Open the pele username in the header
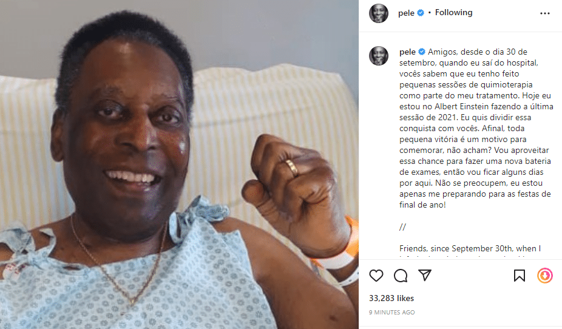This screenshot has width=562, height=329. pyautogui.click(x=406, y=13)
